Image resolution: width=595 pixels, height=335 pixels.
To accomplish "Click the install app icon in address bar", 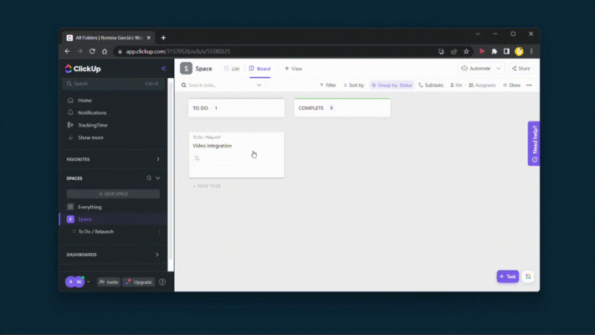I will [441, 51].
